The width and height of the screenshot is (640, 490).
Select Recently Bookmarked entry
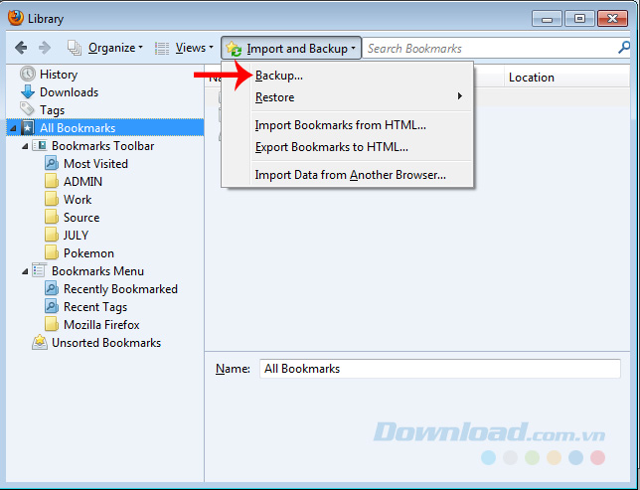point(120,289)
